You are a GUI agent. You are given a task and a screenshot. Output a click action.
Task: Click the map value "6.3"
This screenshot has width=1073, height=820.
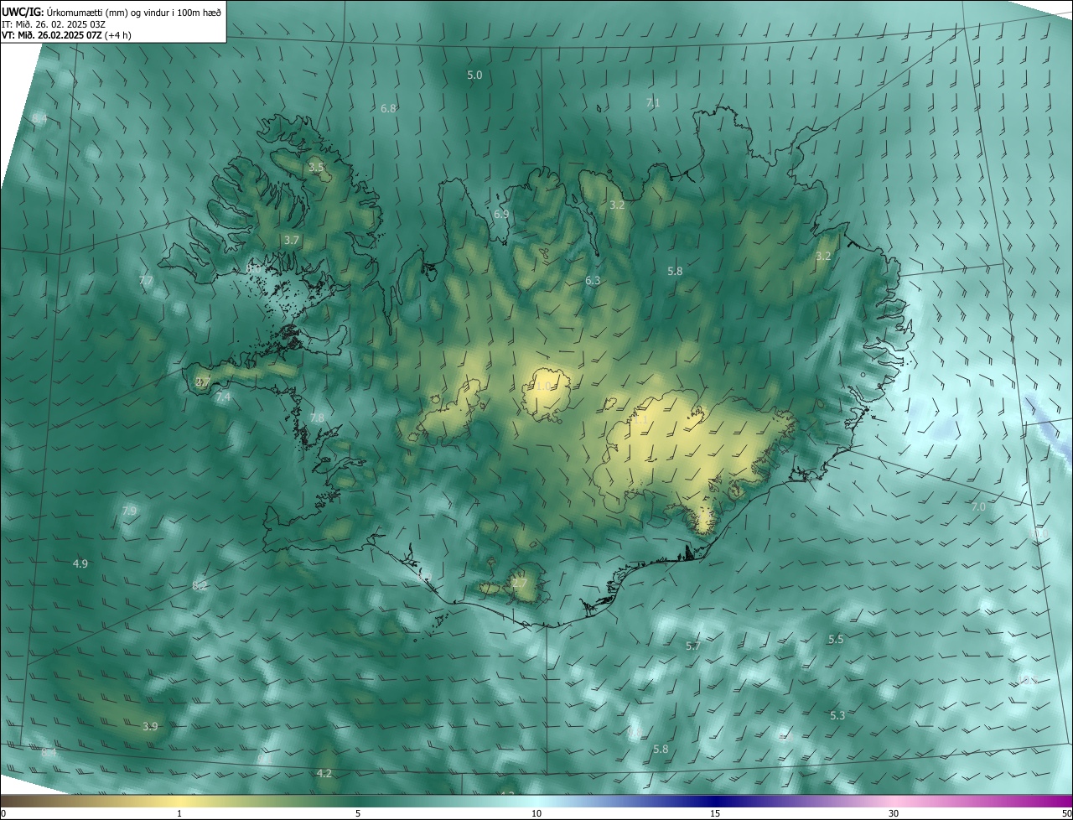[x=593, y=281]
